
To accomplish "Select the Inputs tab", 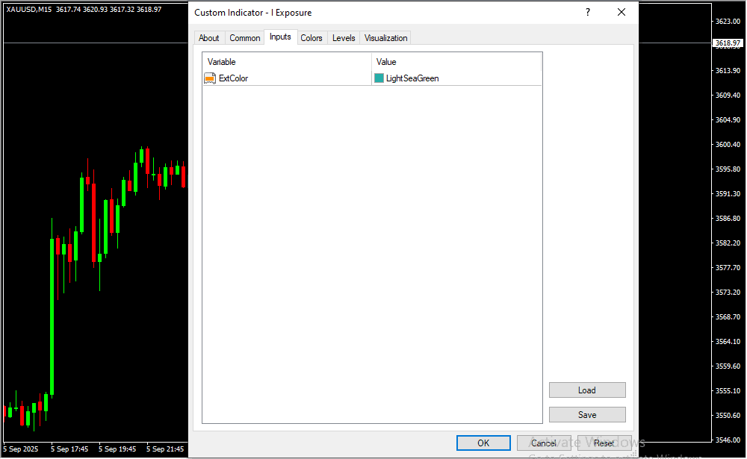I will (280, 37).
